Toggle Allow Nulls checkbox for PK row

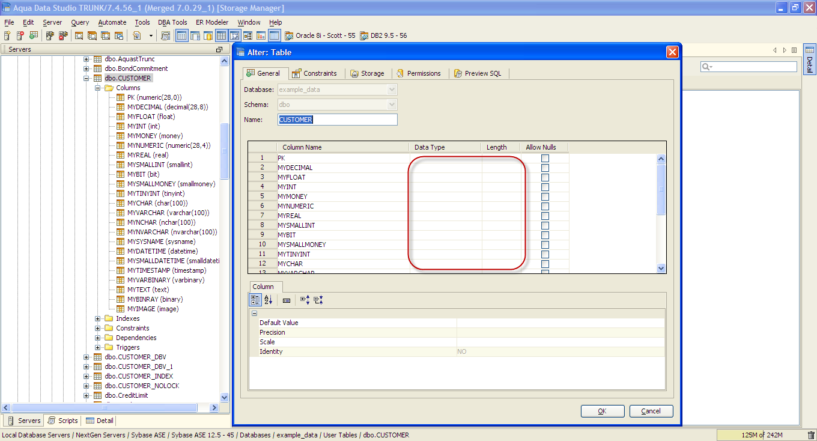click(545, 158)
